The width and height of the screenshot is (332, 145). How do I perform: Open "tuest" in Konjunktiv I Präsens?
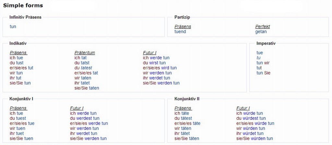(x=21, y=118)
